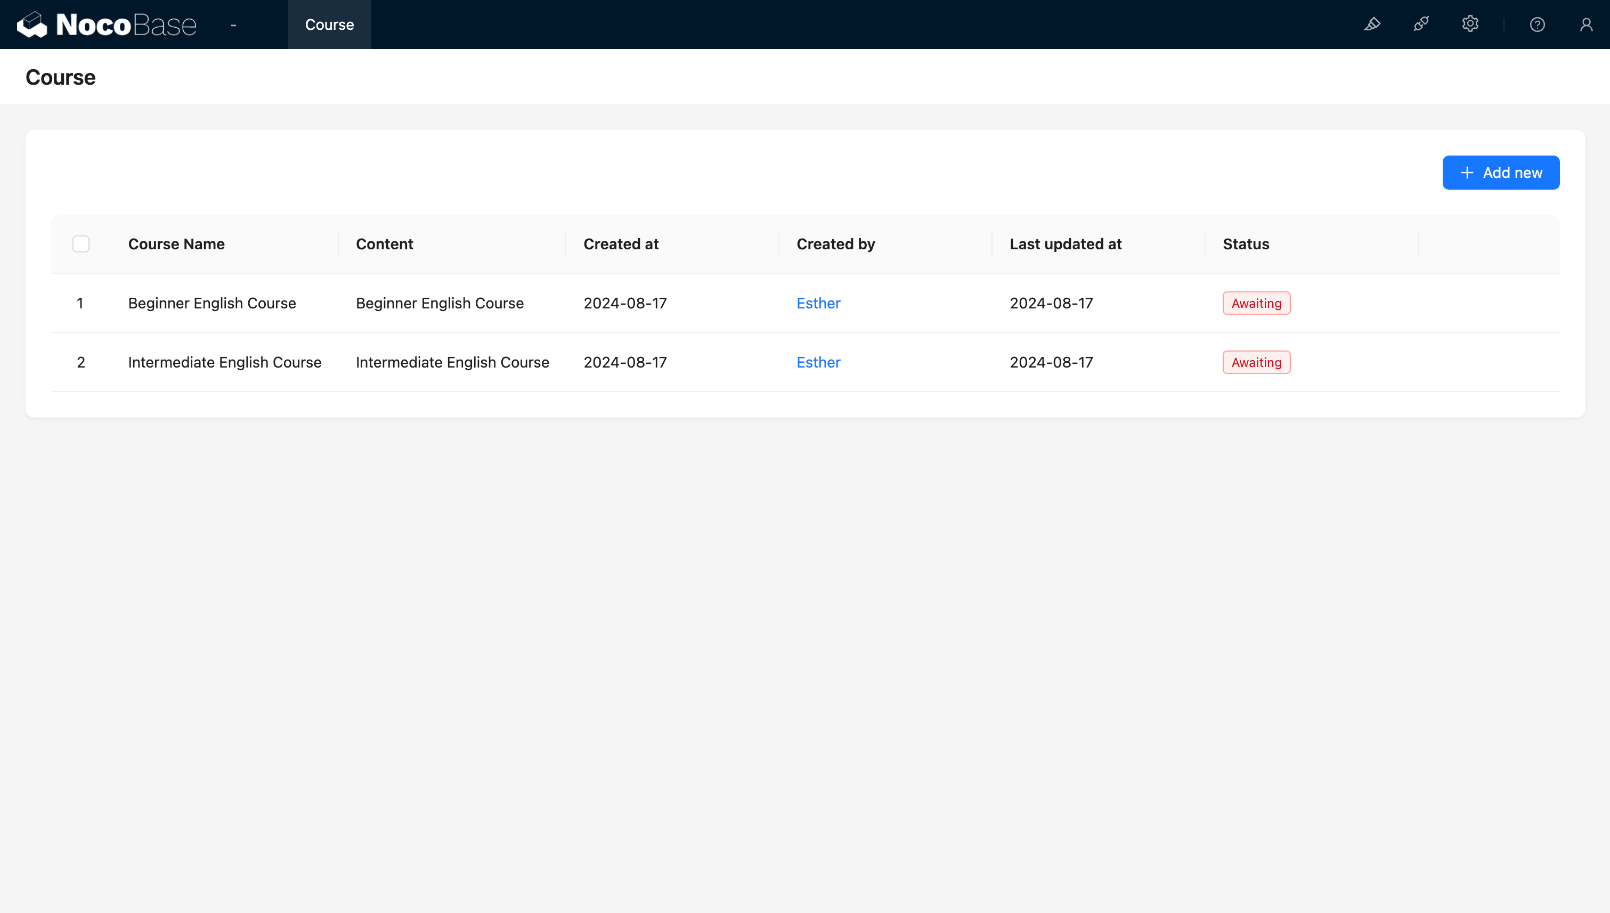
Task: Click the Status column header
Action: (1246, 244)
